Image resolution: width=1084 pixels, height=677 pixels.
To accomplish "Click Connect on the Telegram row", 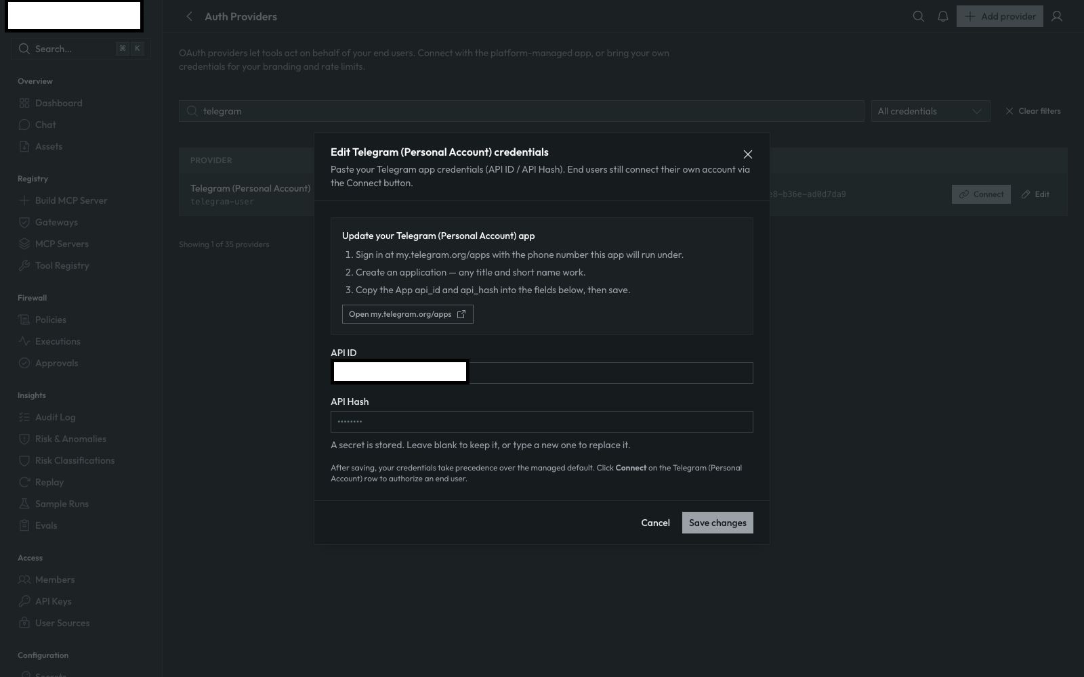I will 981,194.
